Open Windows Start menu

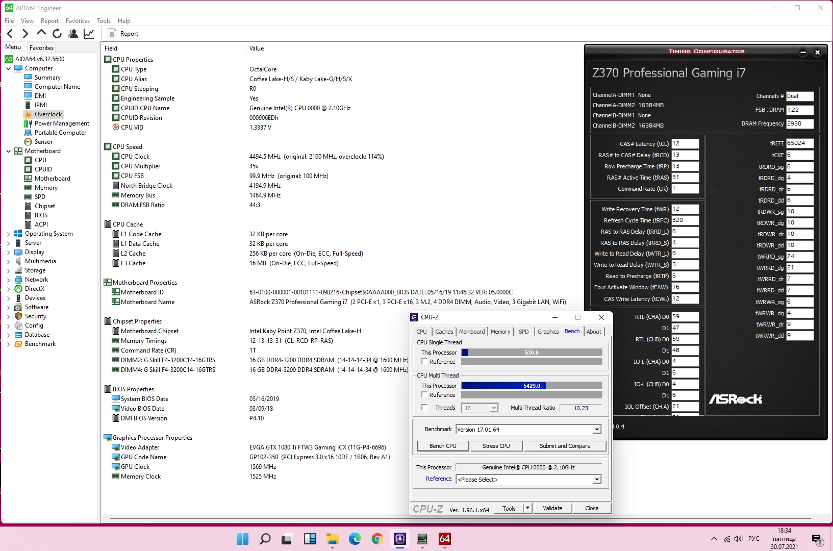[243, 539]
